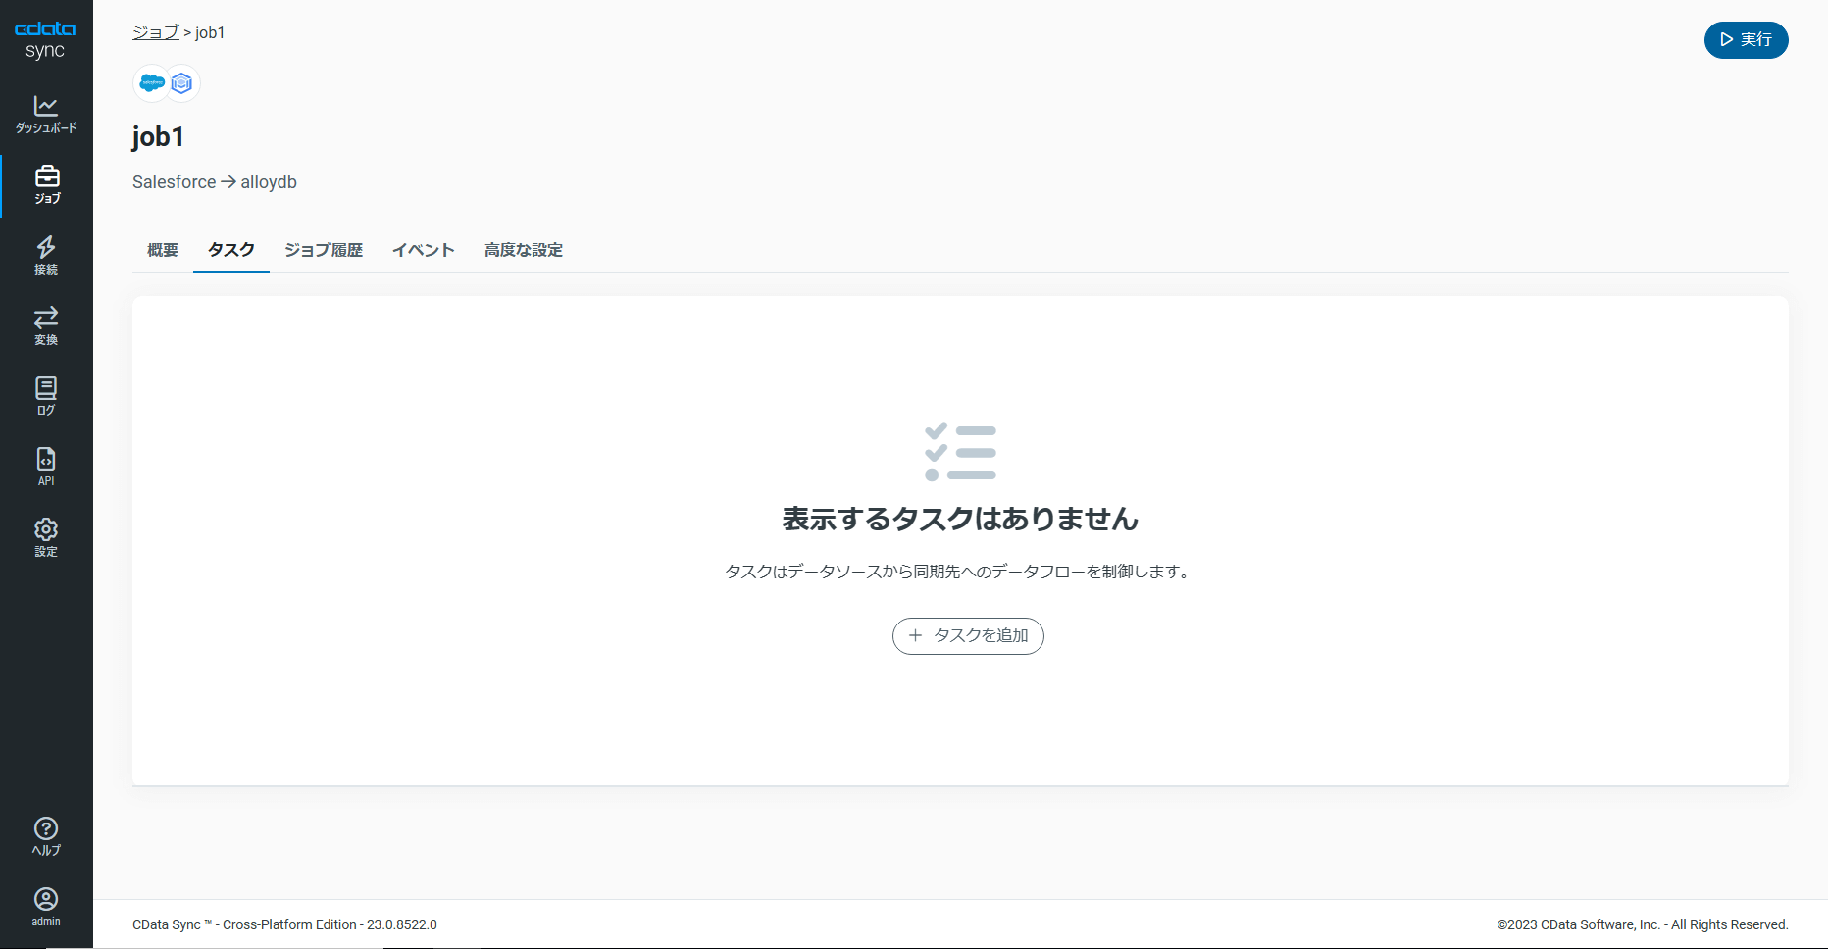The width and height of the screenshot is (1828, 949).
Task: Click the CData Sync version footer text
Action: tap(284, 924)
